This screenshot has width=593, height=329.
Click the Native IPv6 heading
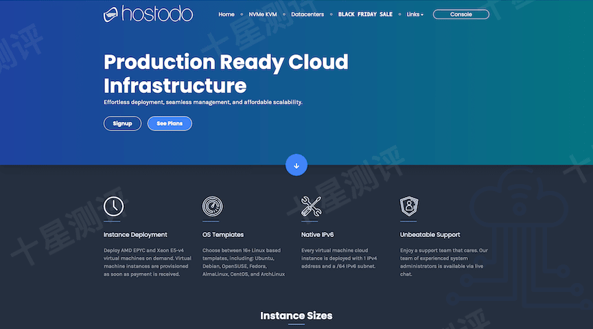(x=317, y=235)
